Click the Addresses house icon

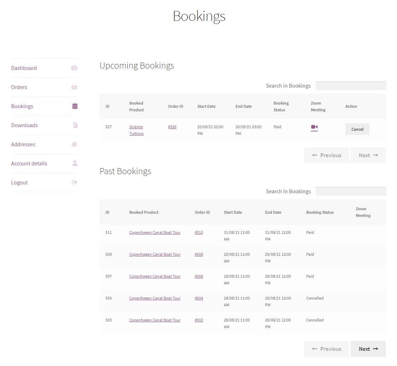click(74, 144)
